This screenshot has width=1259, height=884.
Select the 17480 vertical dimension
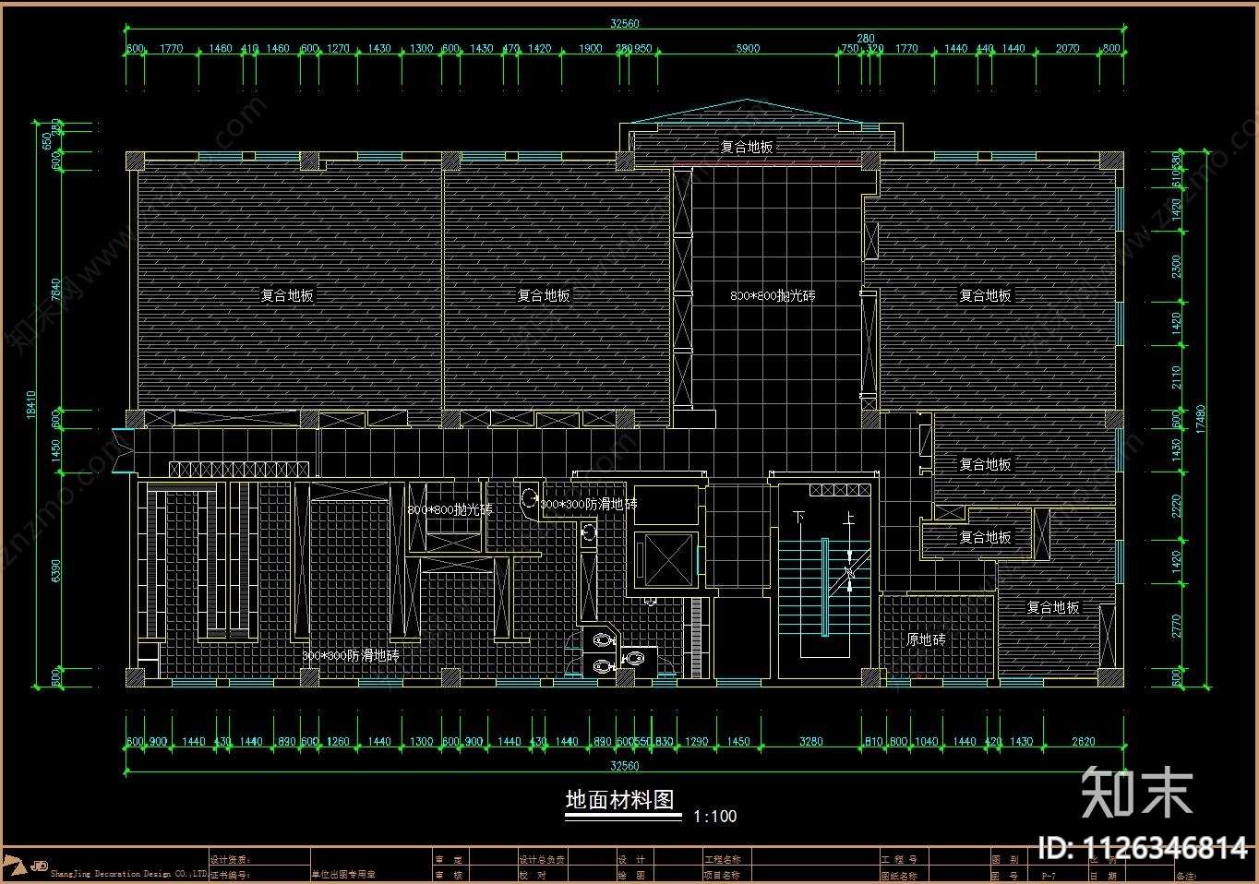point(1200,420)
